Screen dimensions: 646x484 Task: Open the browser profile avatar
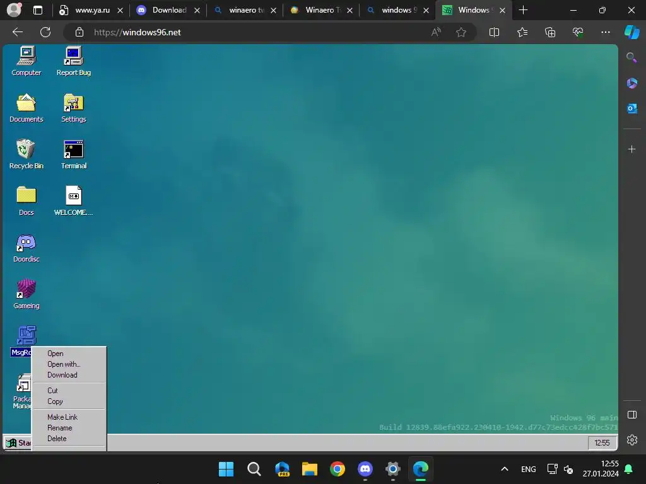click(x=15, y=10)
